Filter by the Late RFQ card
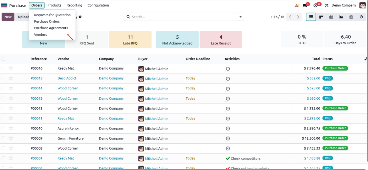This screenshot has height=170, width=368. point(130,40)
